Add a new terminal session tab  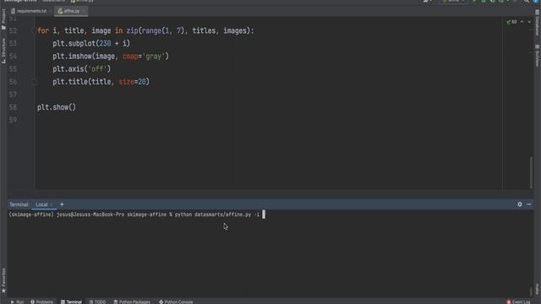[x=62, y=204]
